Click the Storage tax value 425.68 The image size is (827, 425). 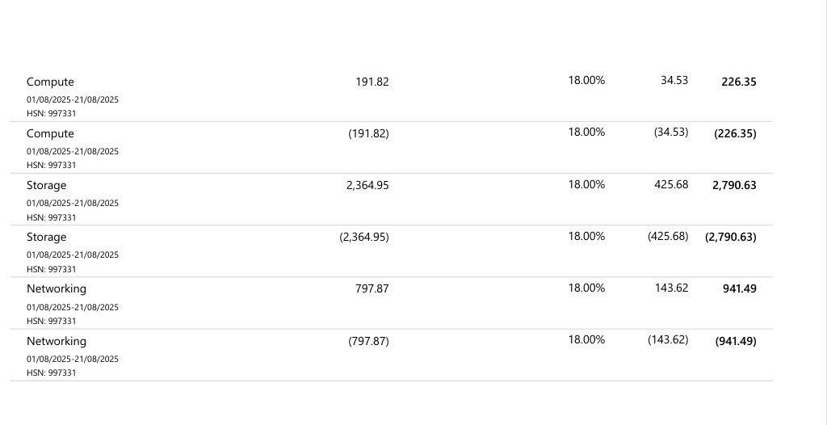point(671,184)
